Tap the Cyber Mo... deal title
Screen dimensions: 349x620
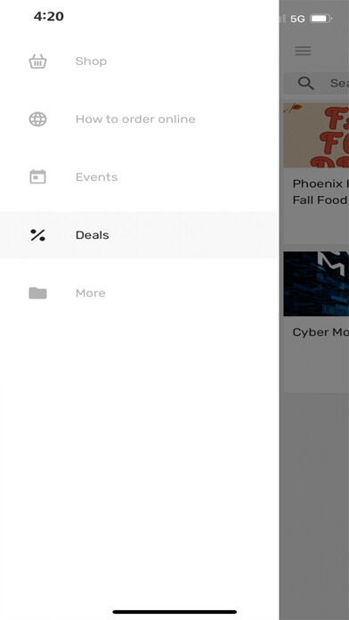pyautogui.click(x=321, y=331)
